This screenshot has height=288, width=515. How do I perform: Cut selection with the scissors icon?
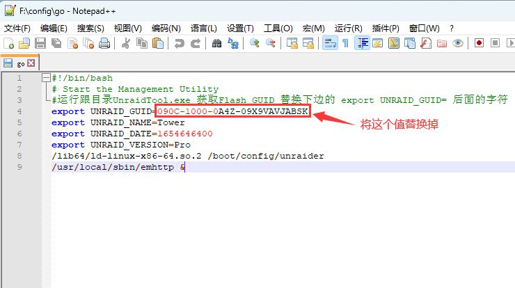[126, 43]
